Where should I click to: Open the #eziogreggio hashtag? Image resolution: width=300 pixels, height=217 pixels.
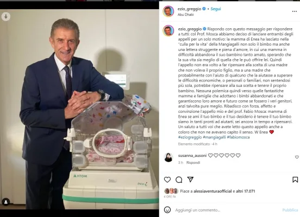point(190,137)
